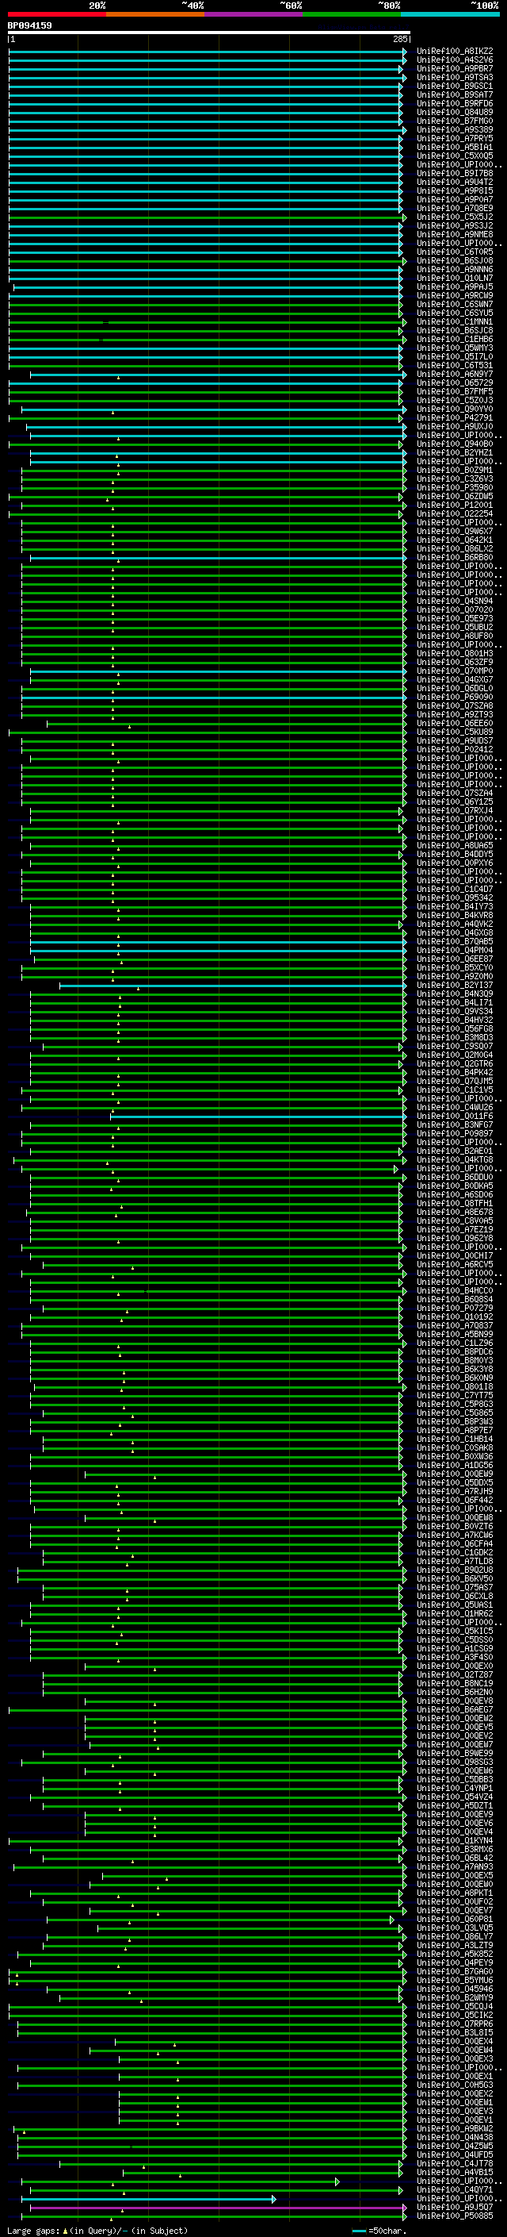
Task: Click the green segment of identity legend
Action: [x=352, y=14]
